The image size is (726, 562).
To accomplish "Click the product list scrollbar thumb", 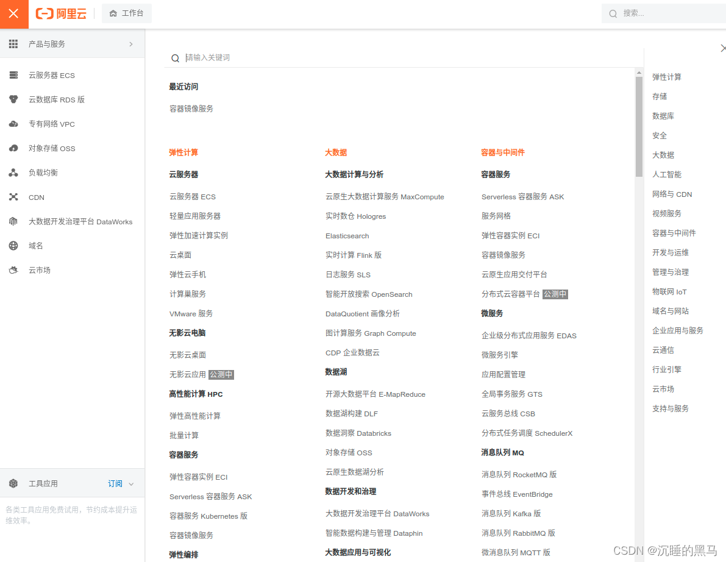I will 639,126.
